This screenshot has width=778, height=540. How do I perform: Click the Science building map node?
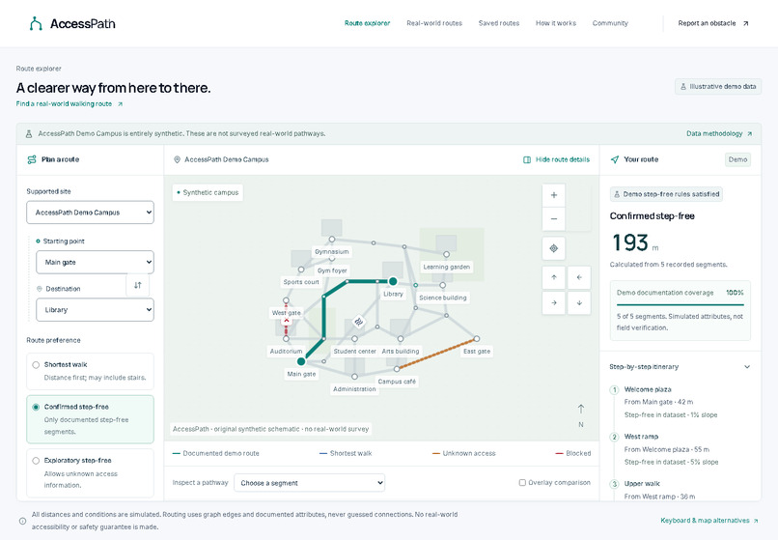[x=443, y=285]
